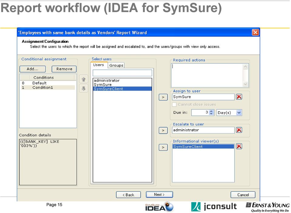Click the Condition details text box
291x213 pixels.
(x=48, y=162)
